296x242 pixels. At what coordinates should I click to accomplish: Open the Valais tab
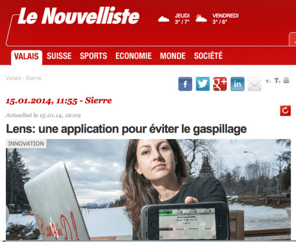point(26,56)
